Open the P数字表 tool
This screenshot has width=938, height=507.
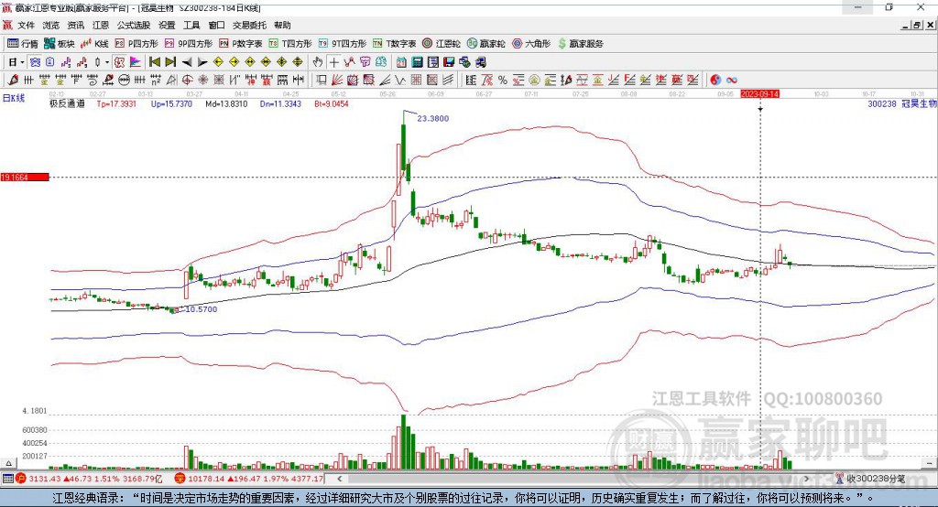pos(241,44)
